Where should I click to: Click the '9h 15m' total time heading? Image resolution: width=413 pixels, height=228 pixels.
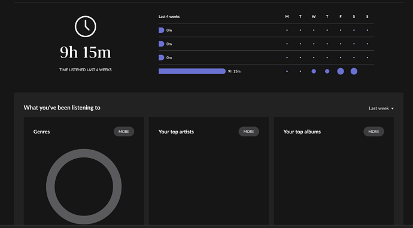pos(86,52)
